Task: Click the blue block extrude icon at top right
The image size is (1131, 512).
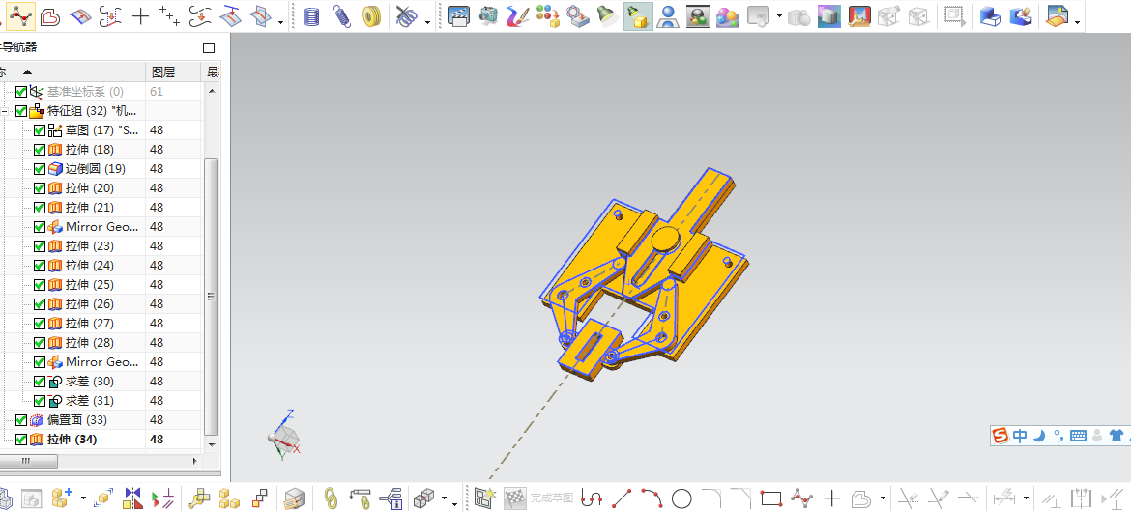Action: tap(990, 15)
